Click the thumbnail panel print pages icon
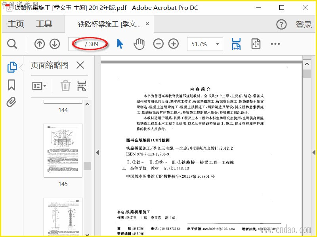The image size is (317, 237). point(82,86)
